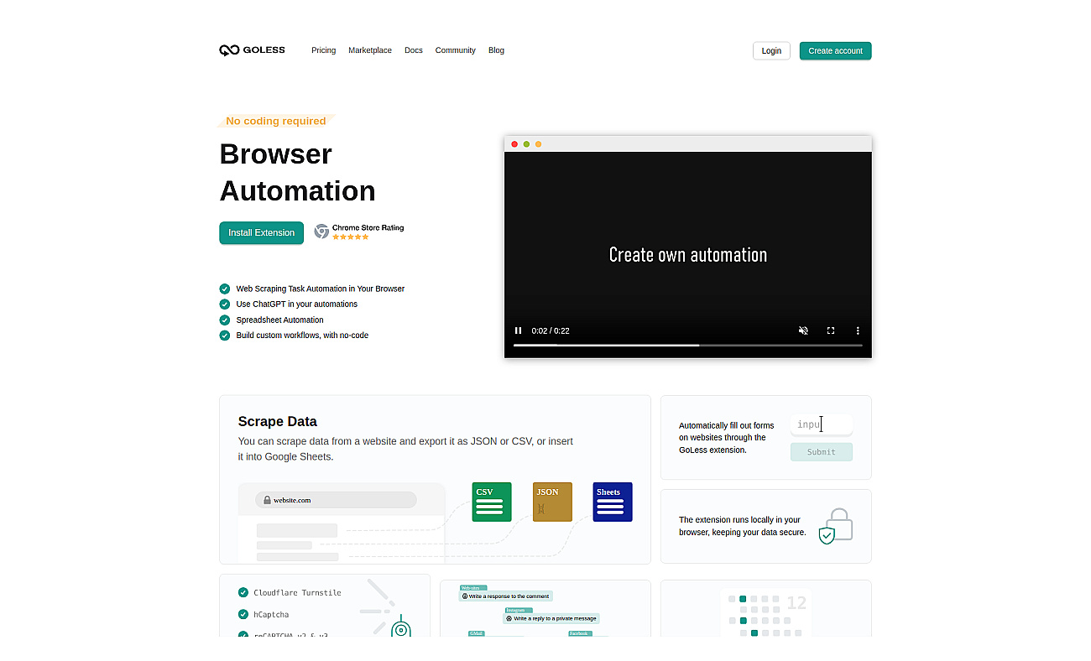Click the 'hCaptcha' text
Image resolution: width=1091 pixels, height=661 pixels.
(x=271, y=615)
